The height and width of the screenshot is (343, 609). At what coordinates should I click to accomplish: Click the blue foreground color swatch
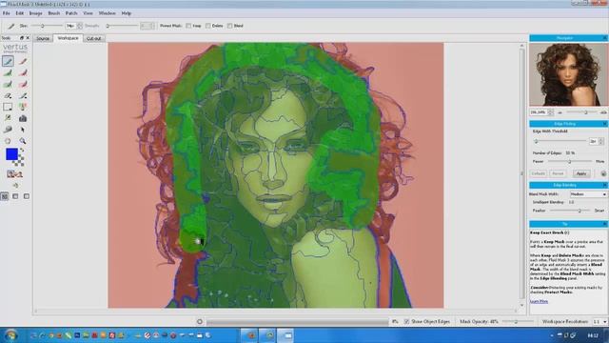coord(11,154)
